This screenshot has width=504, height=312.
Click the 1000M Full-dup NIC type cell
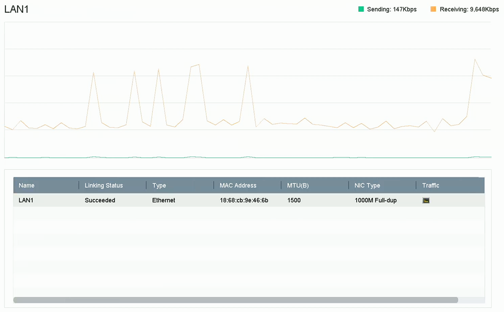tap(375, 200)
